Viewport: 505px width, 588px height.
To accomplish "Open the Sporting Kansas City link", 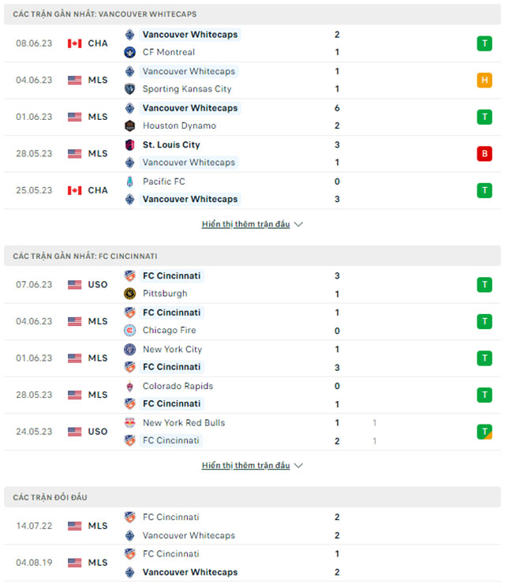I will [x=187, y=89].
